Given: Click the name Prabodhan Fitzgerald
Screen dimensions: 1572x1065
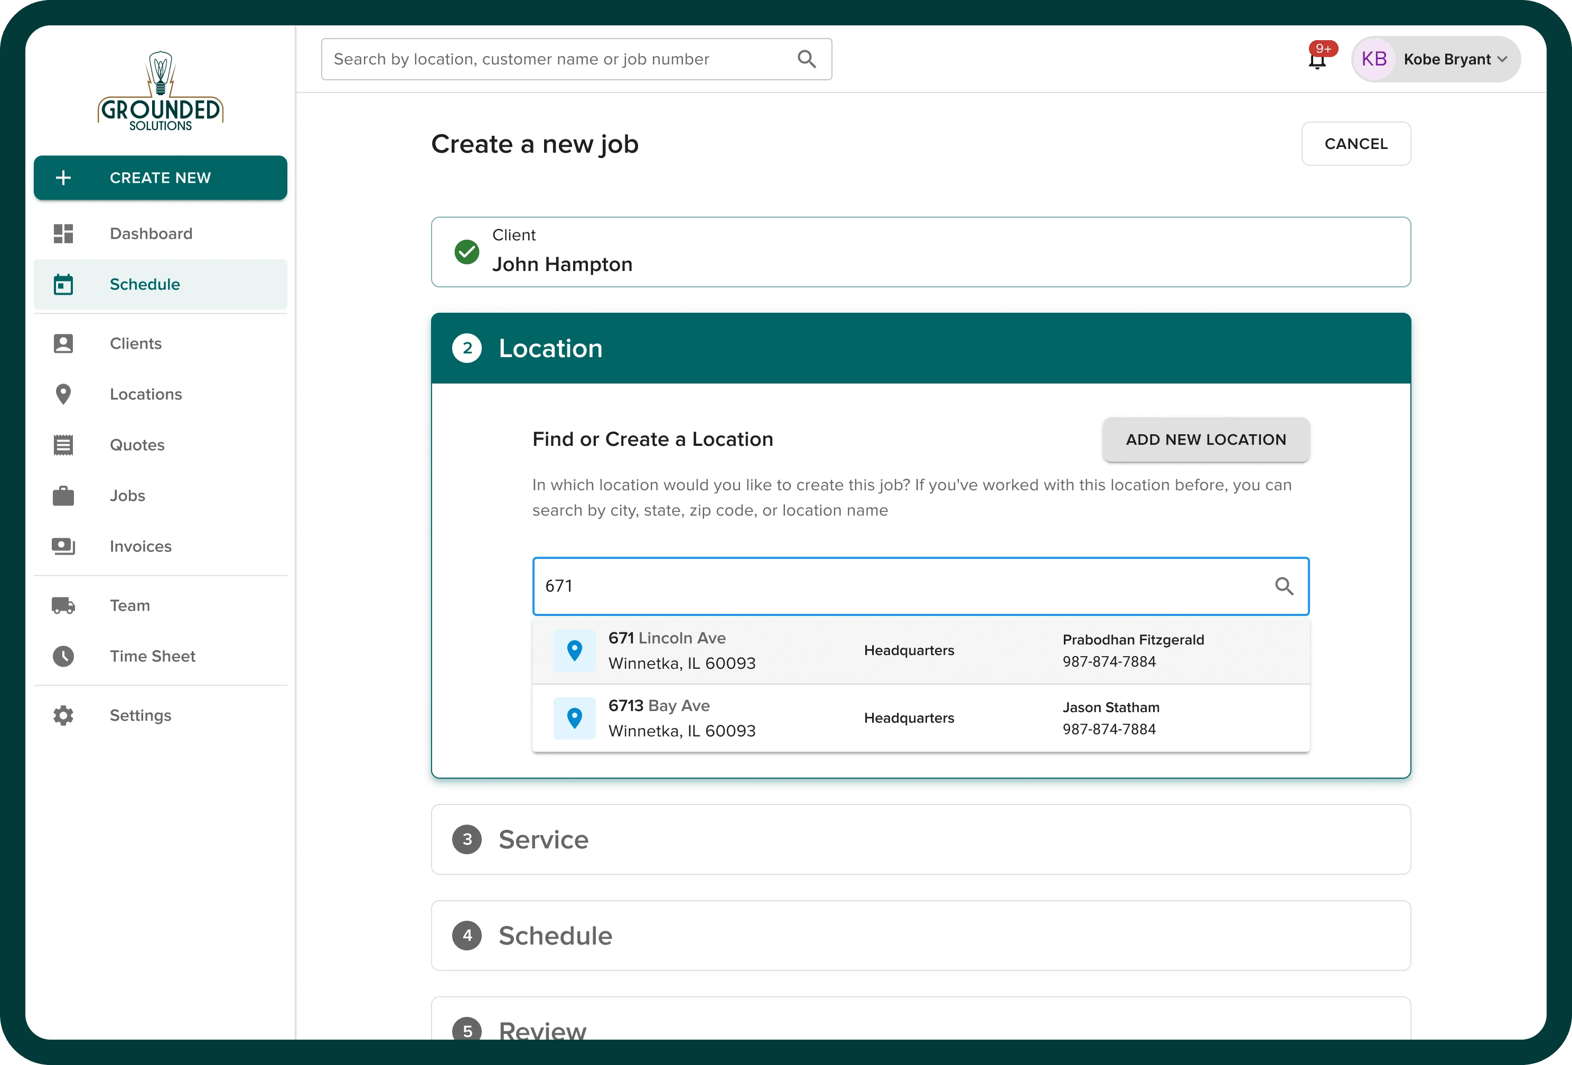Looking at the screenshot, I should [1133, 639].
